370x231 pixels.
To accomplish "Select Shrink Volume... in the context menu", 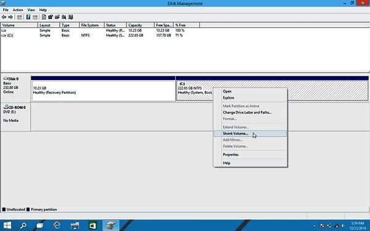I will pyautogui.click(x=250, y=134).
